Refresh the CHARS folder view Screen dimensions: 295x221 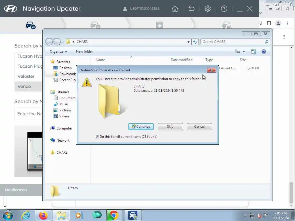[195, 42]
